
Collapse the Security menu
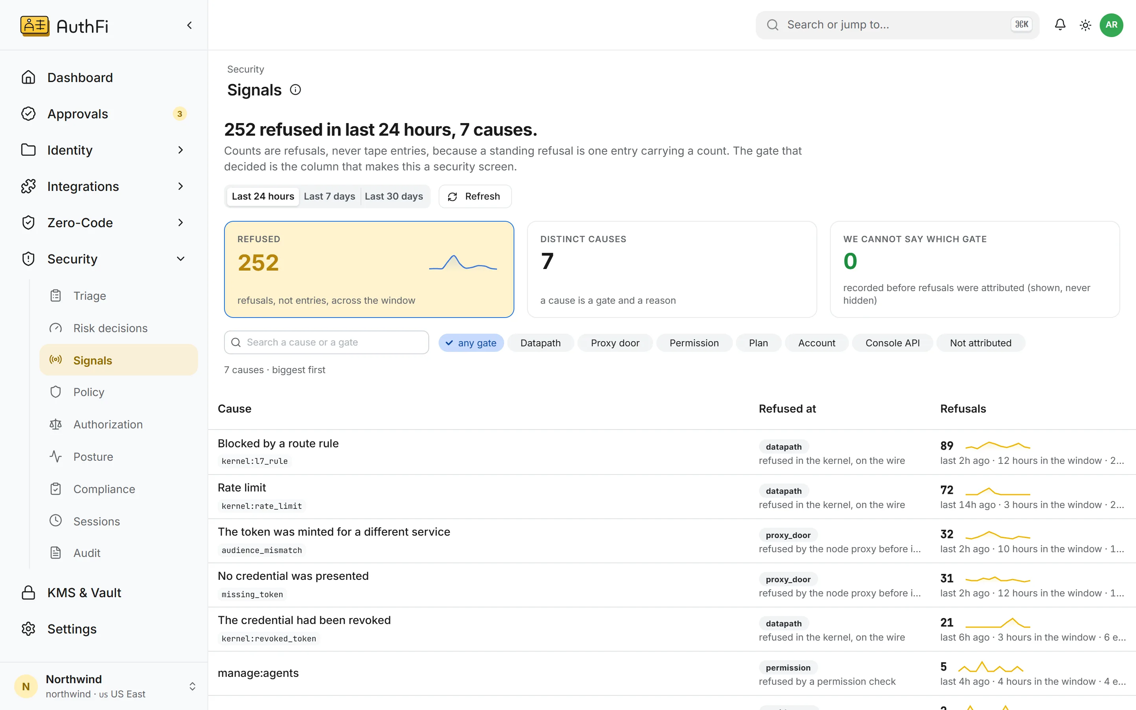click(x=104, y=259)
